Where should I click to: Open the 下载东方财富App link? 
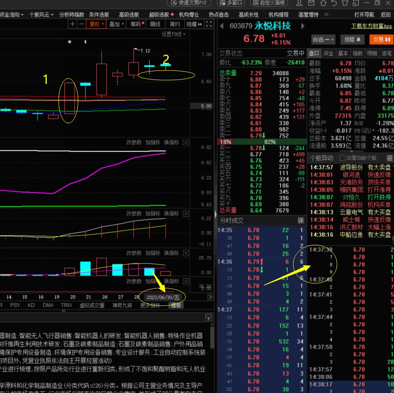(372, 26)
